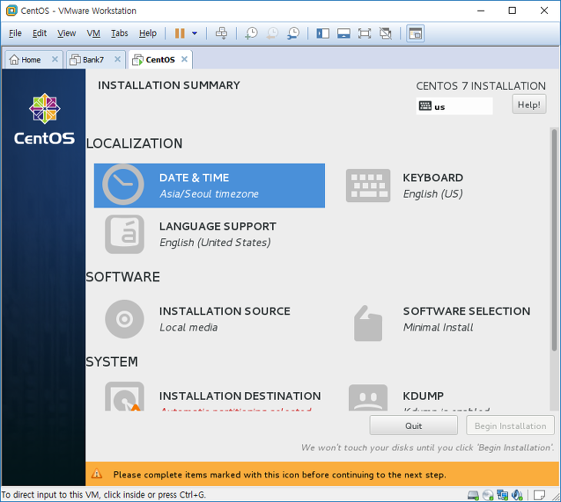Send Ctrl+Alt+Del to the VM
This screenshot has height=502, width=561.
(221, 33)
